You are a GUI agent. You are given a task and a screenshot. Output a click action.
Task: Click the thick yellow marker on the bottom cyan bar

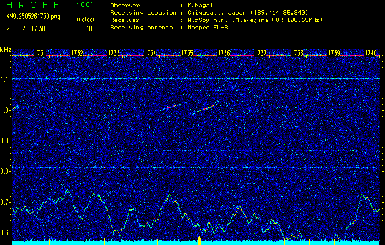click(x=200, y=241)
